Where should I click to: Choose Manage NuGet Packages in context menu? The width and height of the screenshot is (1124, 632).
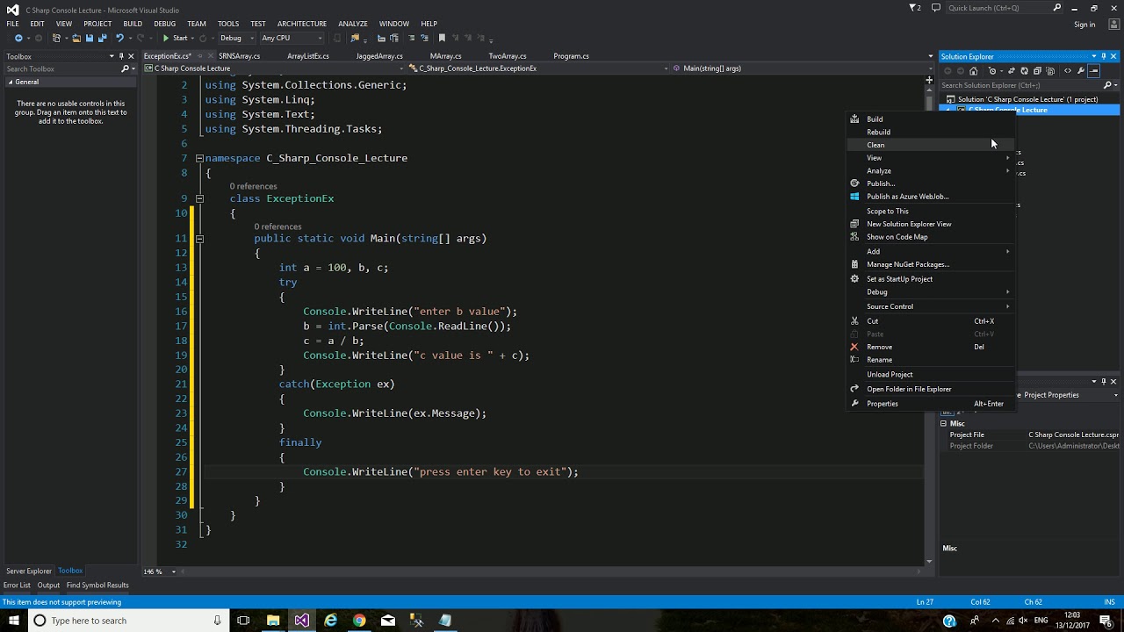pos(931,264)
